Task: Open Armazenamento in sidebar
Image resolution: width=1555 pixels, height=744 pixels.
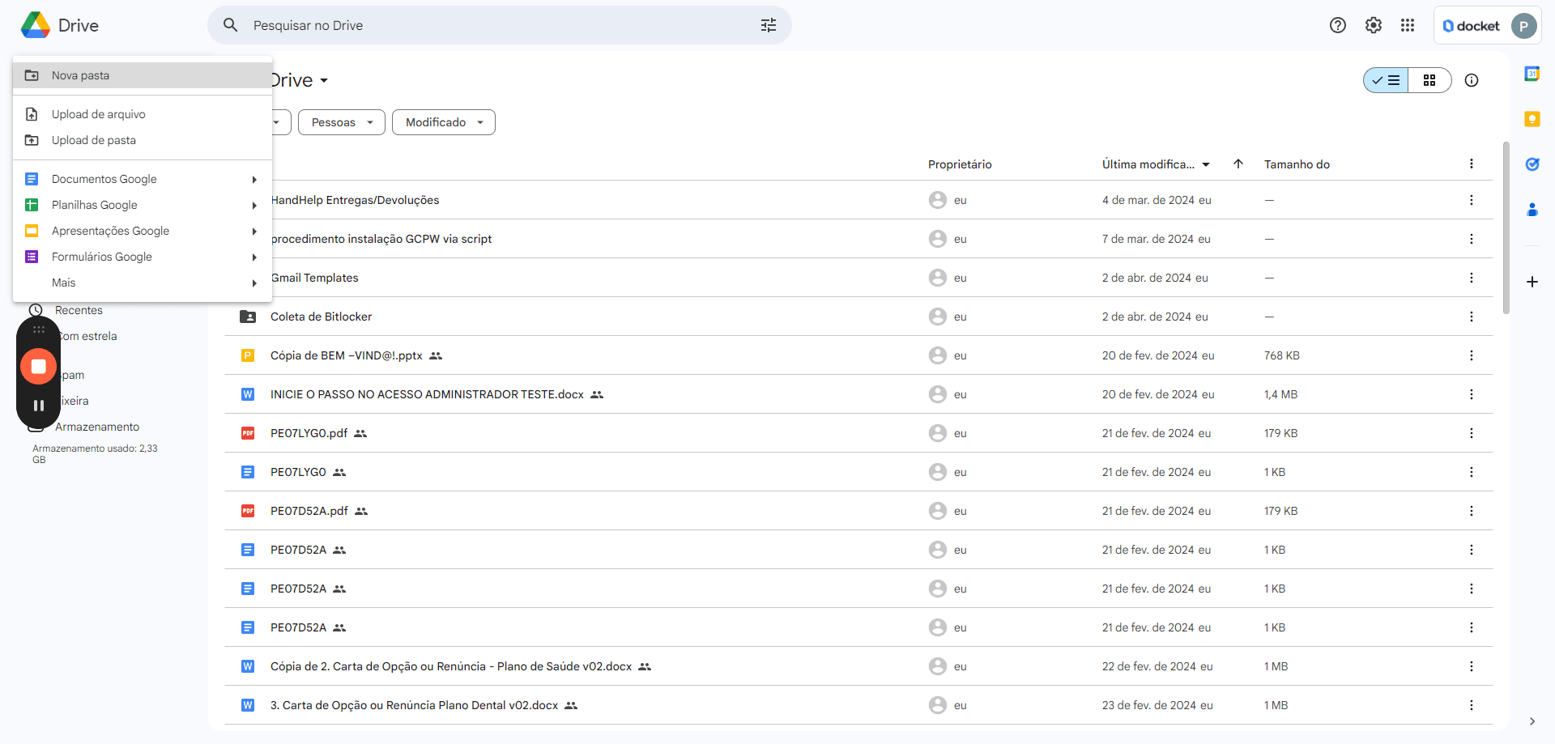Action: (x=97, y=427)
